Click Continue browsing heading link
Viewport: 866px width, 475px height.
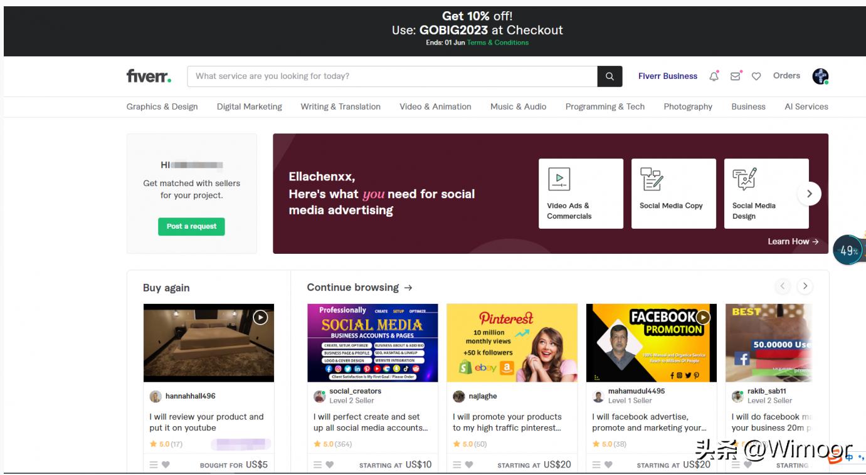pos(359,287)
